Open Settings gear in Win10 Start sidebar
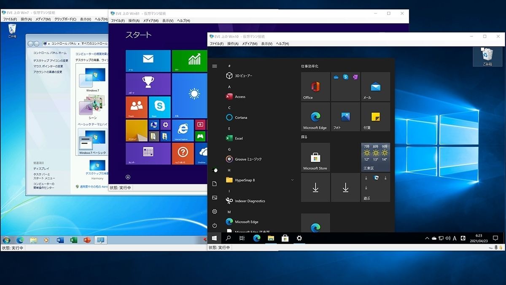 (x=215, y=212)
